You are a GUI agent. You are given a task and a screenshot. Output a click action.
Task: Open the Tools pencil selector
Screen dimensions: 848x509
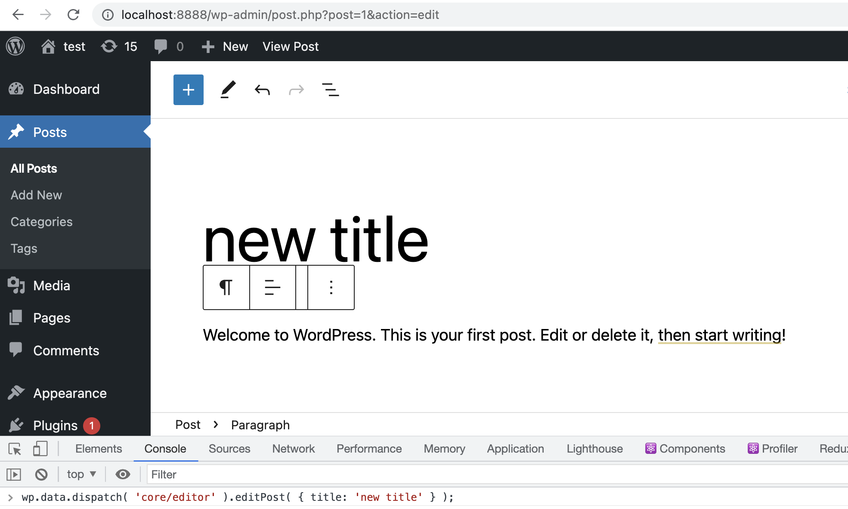(x=228, y=90)
